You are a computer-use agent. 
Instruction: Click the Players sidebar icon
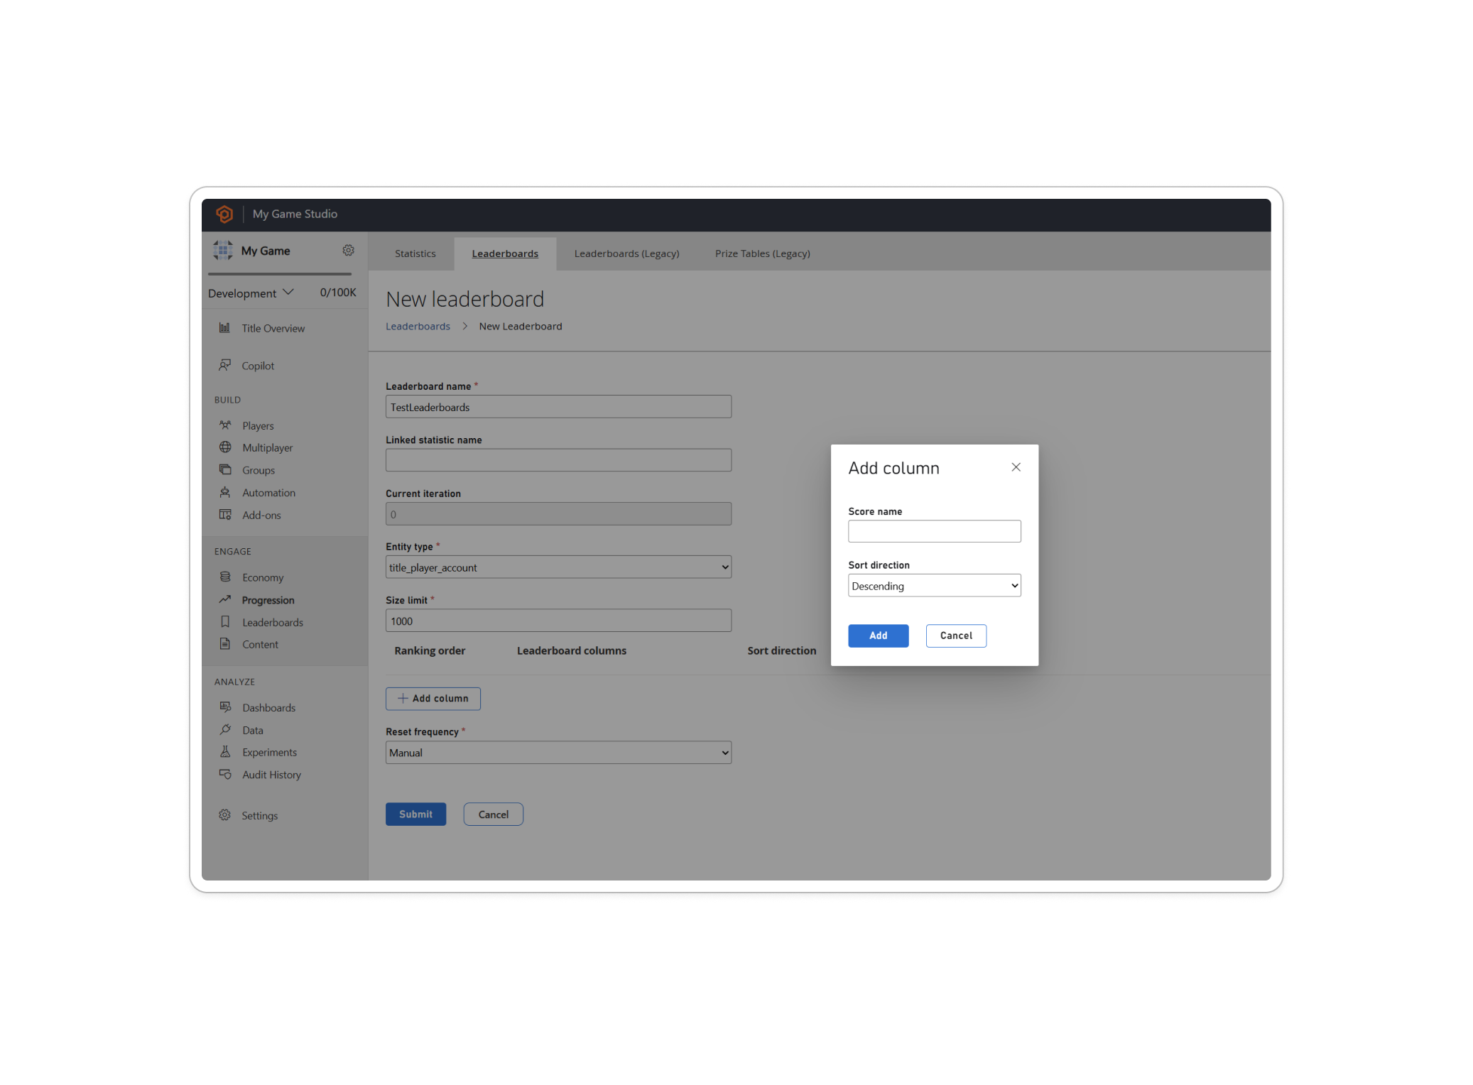(225, 424)
